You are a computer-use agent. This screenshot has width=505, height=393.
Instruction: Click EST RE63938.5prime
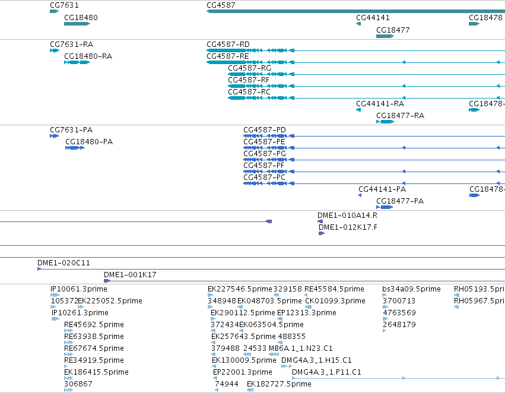[94, 337]
